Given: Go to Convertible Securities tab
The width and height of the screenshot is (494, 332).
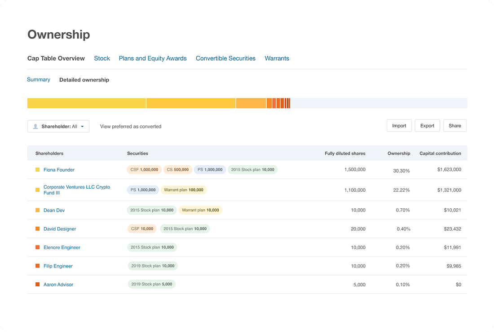Looking at the screenshot, I should (x=225, y=59).
